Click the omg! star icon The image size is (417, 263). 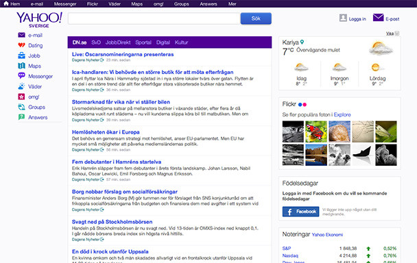[x=21, y=97]
